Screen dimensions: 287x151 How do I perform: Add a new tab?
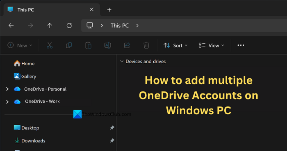[109, 10]
